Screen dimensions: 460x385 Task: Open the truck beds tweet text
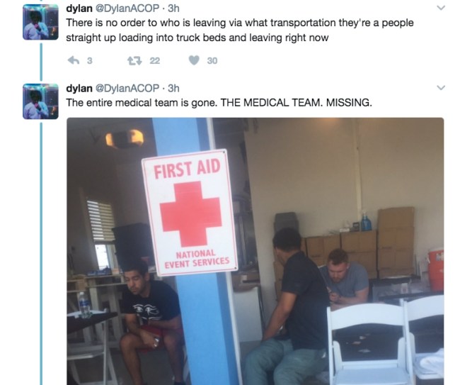coord(240,30)
